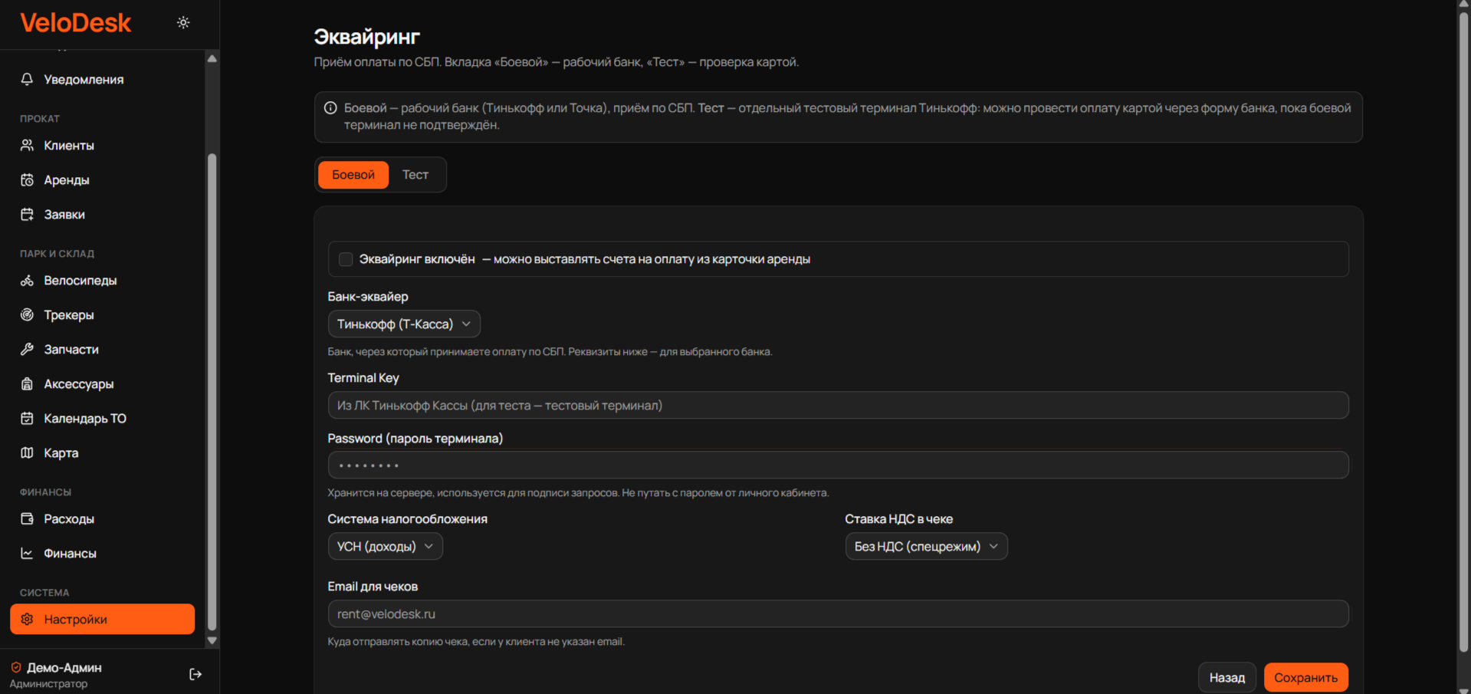Open Трекеры via its target icon
Image resolution: width=1471 pixels, height=694 pixels.
(27, 315)
